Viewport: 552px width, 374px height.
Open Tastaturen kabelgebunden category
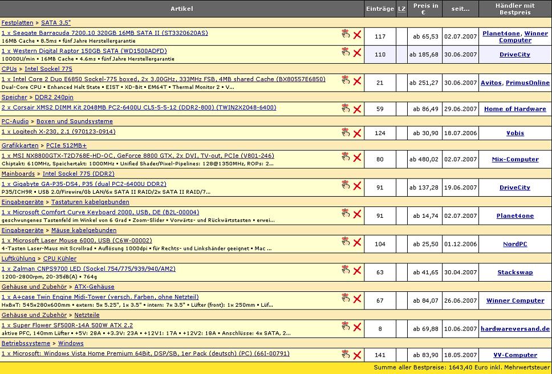pyautogui.click(x=90, y=202)
